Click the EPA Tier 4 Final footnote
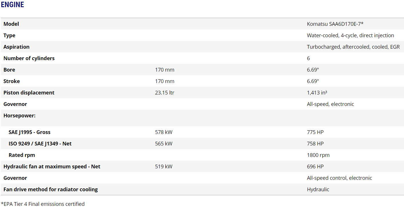This screenshot has height=209, width=404. coord(43,204)
